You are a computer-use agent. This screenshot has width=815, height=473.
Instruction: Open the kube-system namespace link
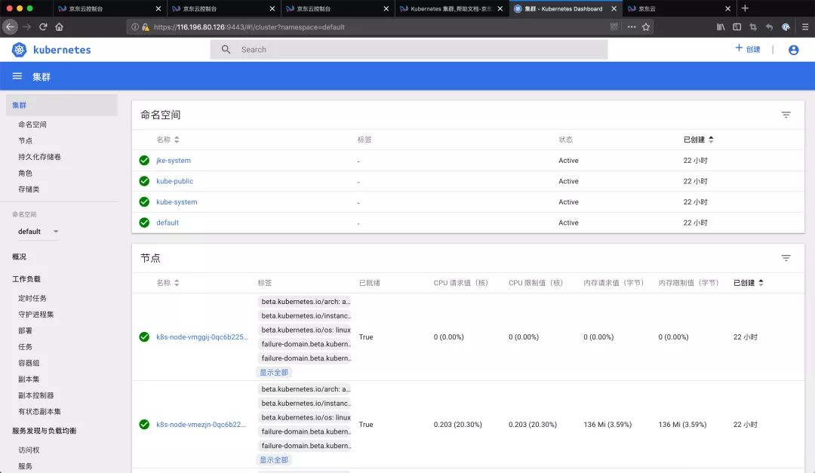tap(177, 202)
